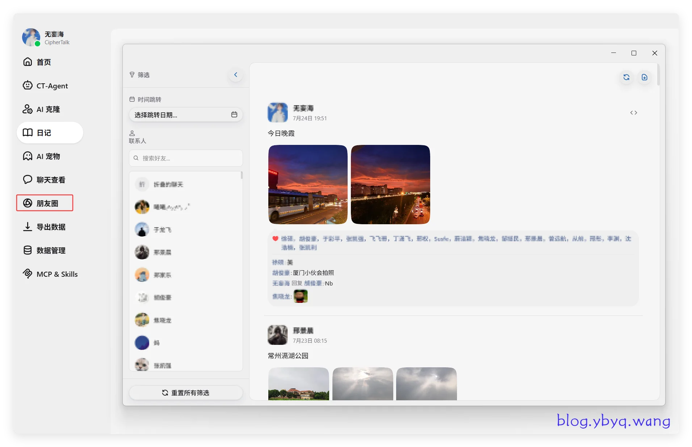Click the 厦门小伙会拍照 comment
The width and height of the screenshot is (692, 447).
click(x=313, y=273)
